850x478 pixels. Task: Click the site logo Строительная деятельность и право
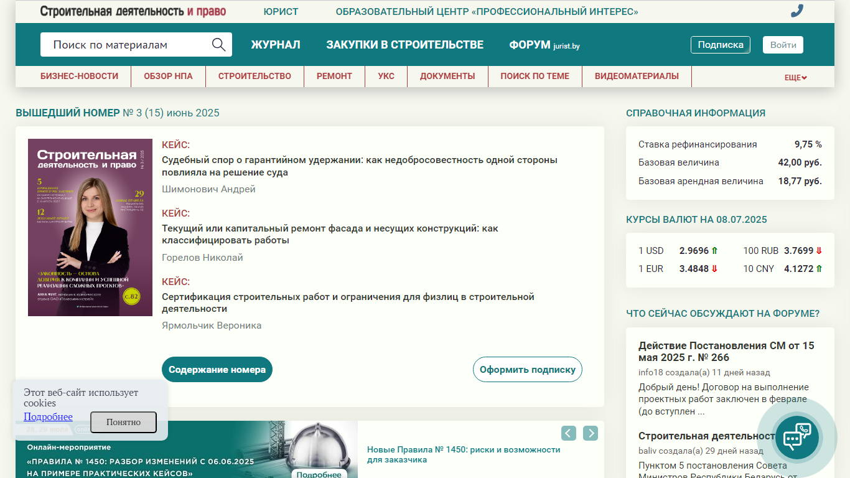tap(133, 11)
